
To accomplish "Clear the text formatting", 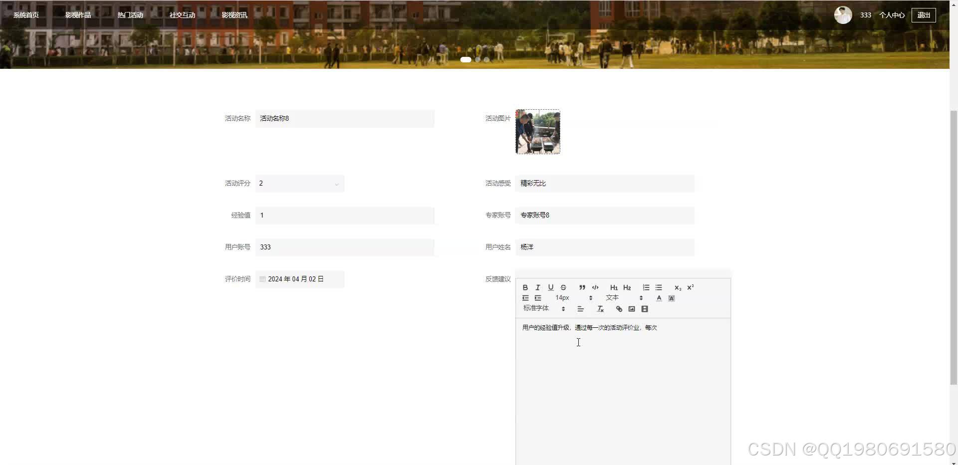I will pyautogui.click(x=601, y=309).
